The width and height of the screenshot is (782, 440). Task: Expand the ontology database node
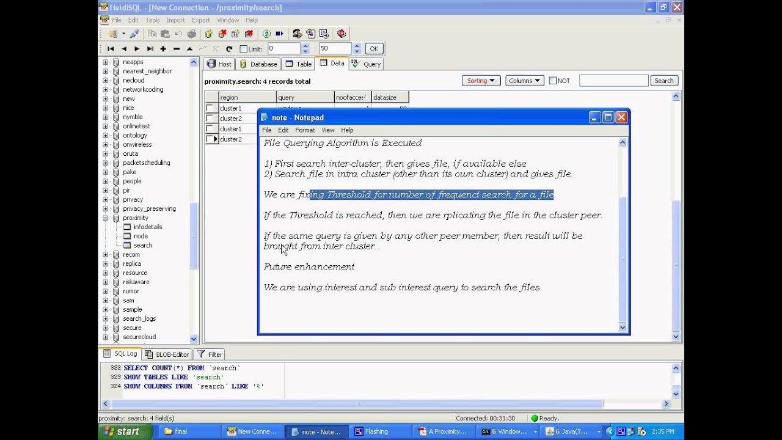pyautogui.click(x=105, y=135)
